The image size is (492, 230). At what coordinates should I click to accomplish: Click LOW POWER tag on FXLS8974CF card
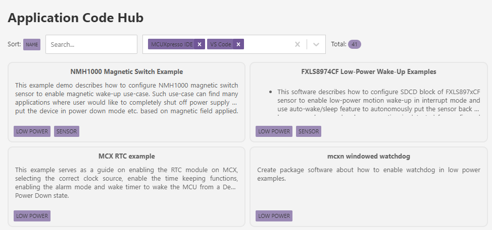pos(274,131)
